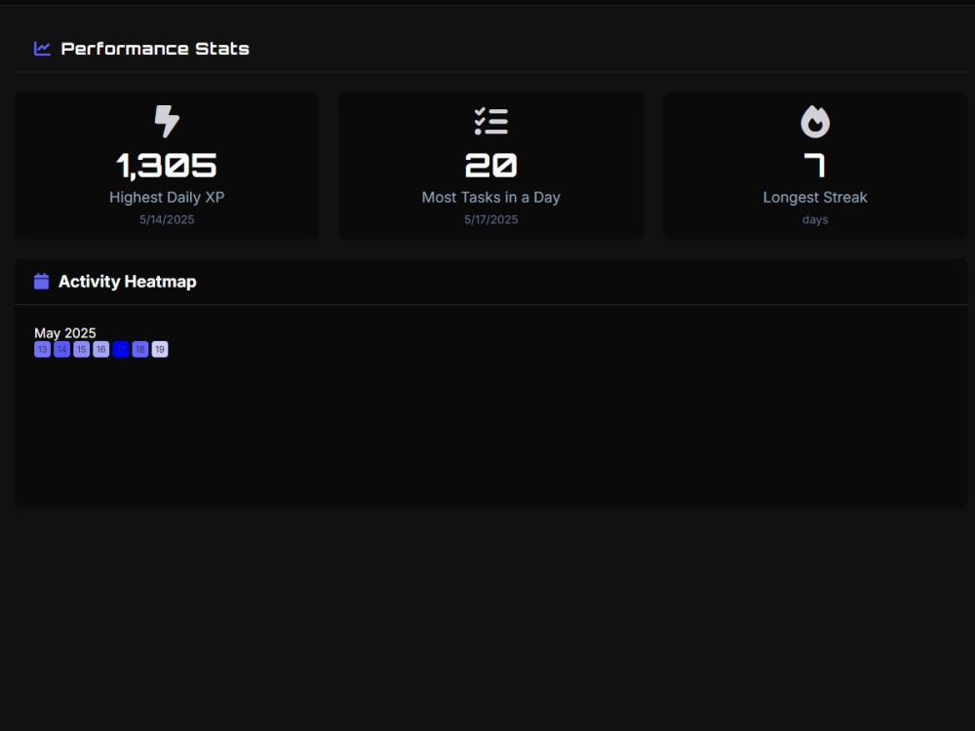The image size is (975, 731).
Task: Select the bright blue day 17 cell
Action: pyautogui.click(x=121, y=349)
